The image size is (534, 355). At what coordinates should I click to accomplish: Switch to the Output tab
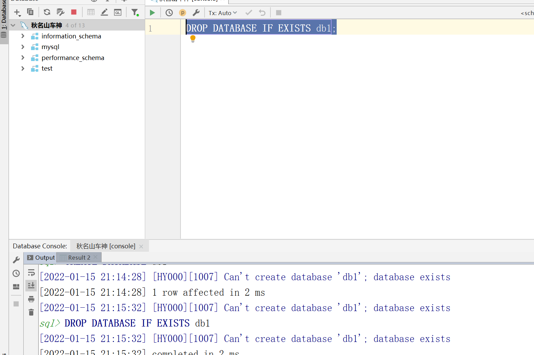(x=41, y=258)
